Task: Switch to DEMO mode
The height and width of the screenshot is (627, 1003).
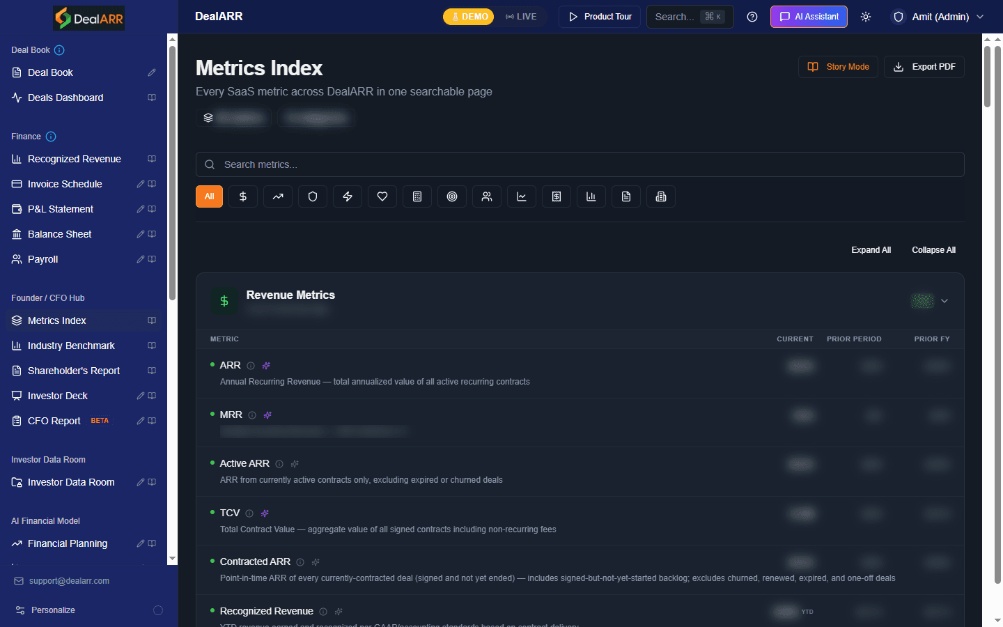Action: [x=469, y=17]
